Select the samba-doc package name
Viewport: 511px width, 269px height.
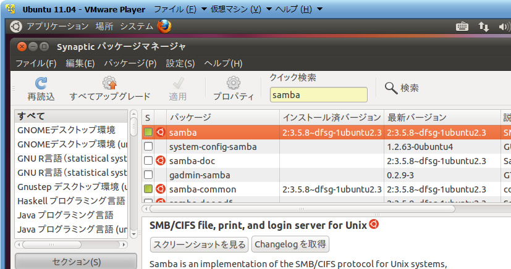coord(192,160)
